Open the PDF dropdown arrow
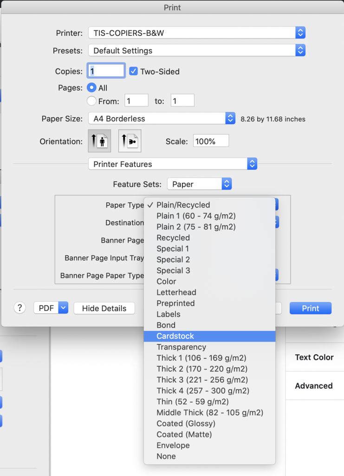Screen dimensions: 344x476 64,308
